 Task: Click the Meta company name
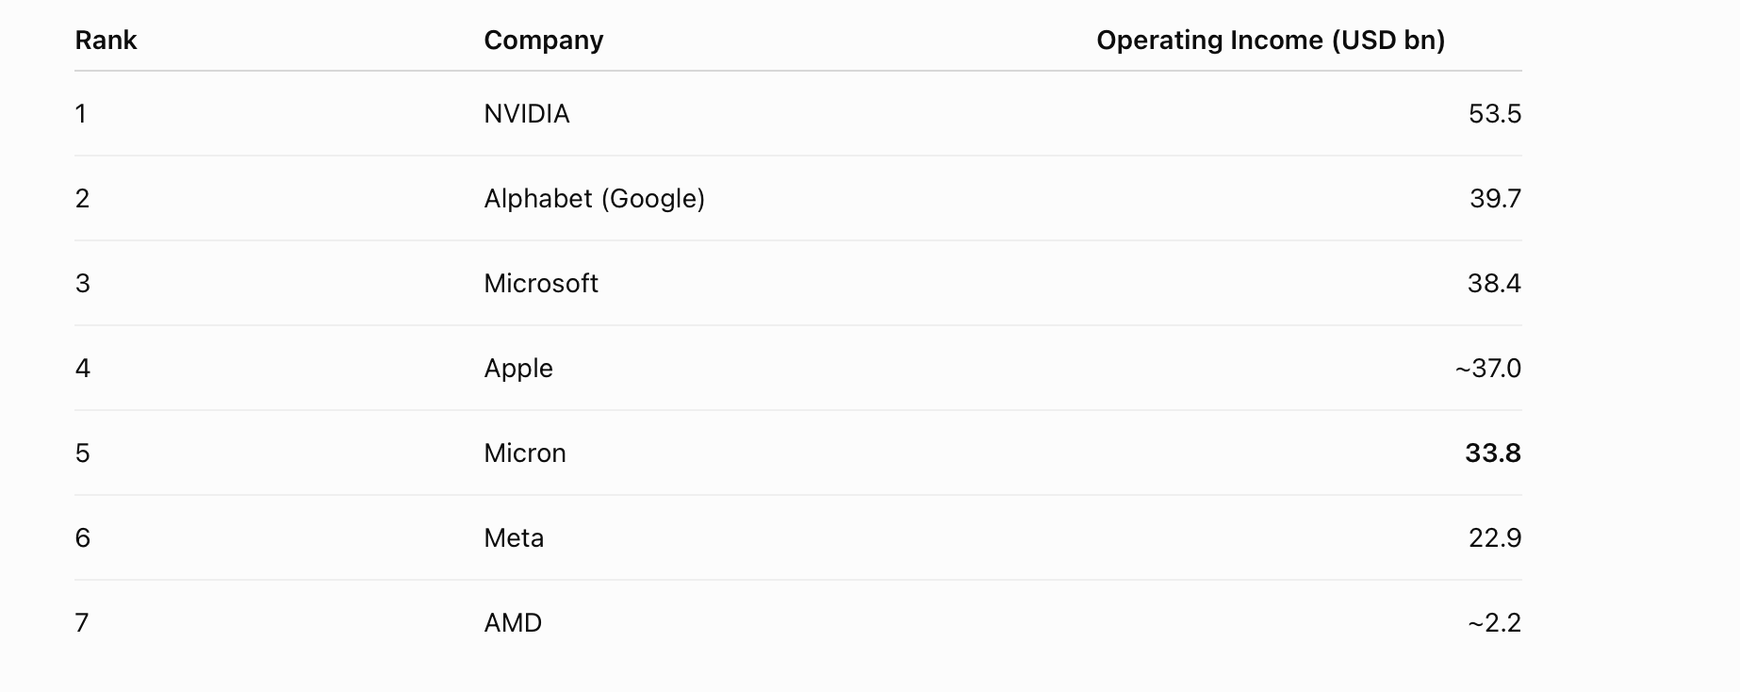pyautogui.click(x=514, y=538)
